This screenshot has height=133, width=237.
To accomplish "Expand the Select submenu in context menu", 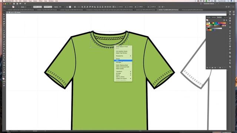I will click(x=123, y=75).
